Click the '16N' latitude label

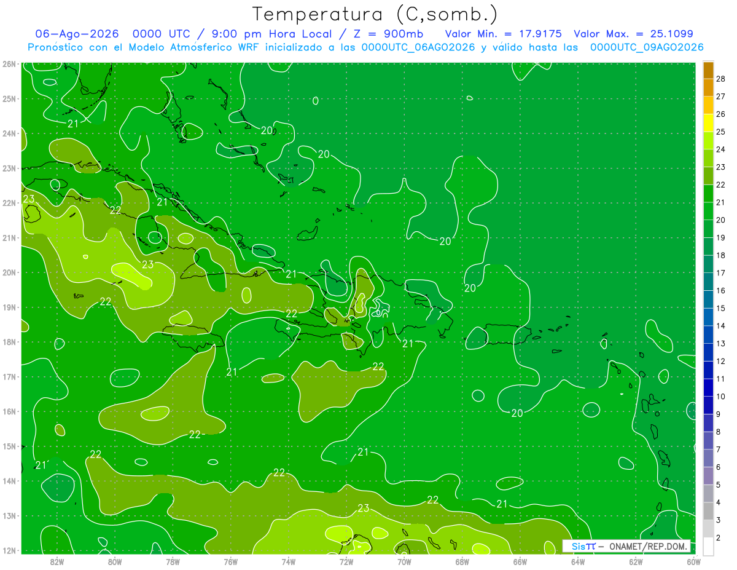coord(9,411)
